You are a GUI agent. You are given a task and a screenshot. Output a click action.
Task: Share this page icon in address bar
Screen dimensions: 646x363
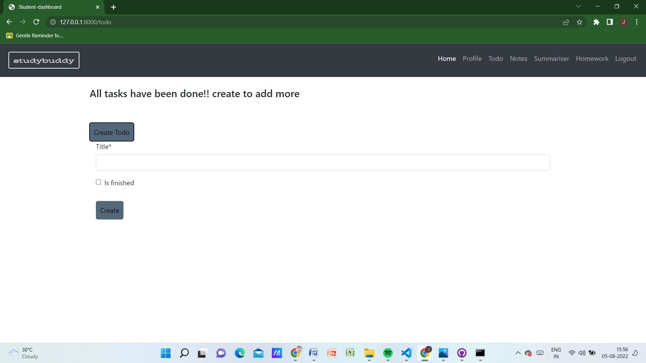coord(566,22)
